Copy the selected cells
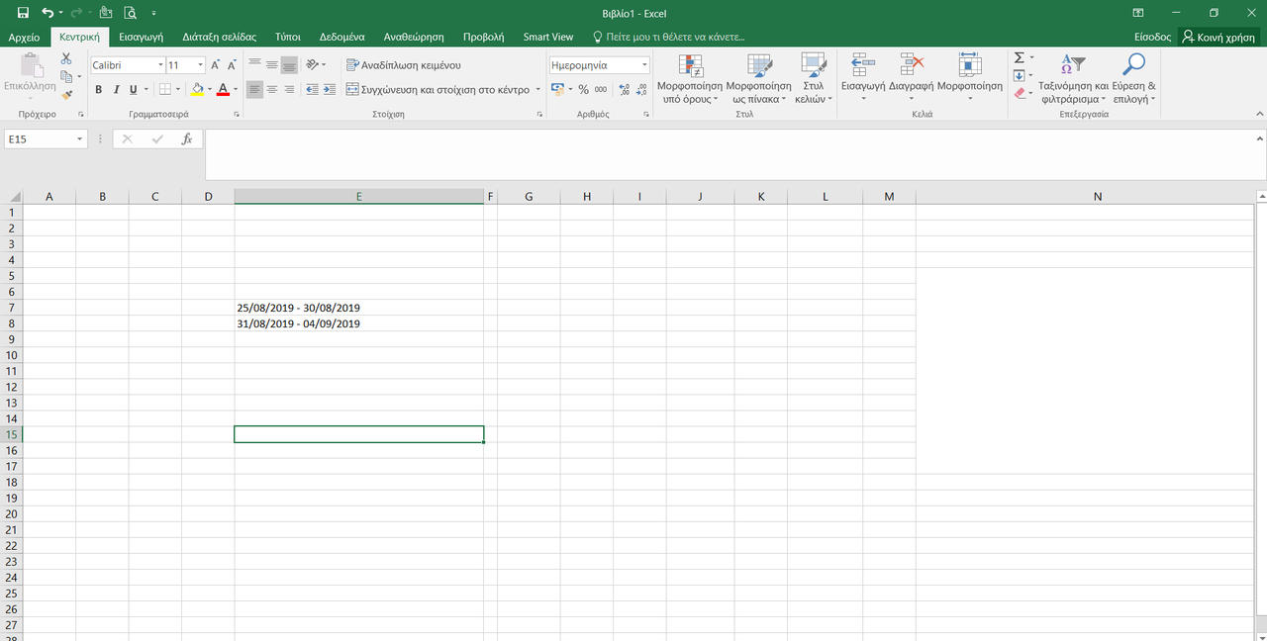The width and height of the screenshot is (1267, 641). (x=65, y=76)
